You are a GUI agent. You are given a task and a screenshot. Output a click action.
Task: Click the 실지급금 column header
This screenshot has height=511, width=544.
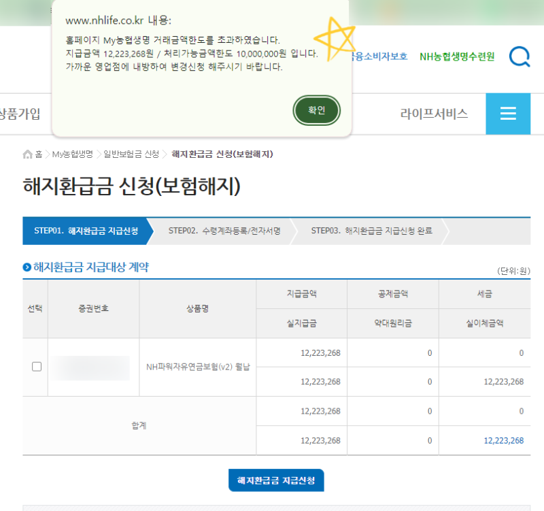point(301,323)
